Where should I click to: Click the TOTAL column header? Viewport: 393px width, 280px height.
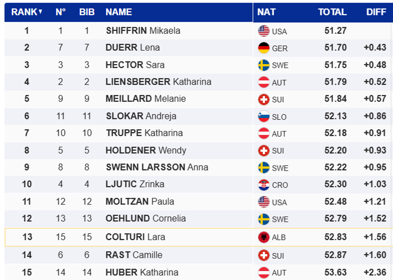pyautogui.click(x=332, y=12)
